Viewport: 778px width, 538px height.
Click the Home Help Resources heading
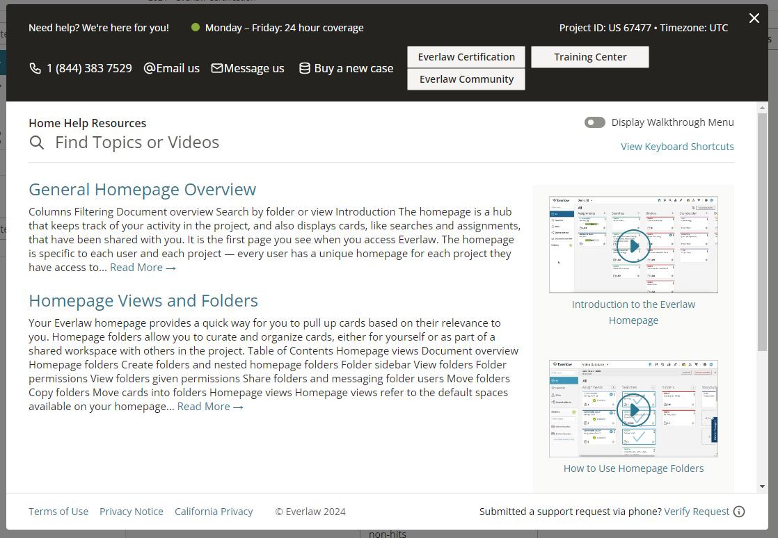click(87, 123)
